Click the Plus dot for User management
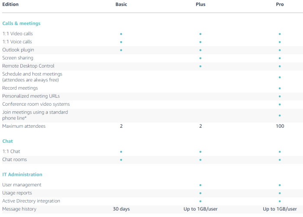Image resolution: width=303 pixels, height=217 pixels. pyautogui.click(x=200, y=185)
